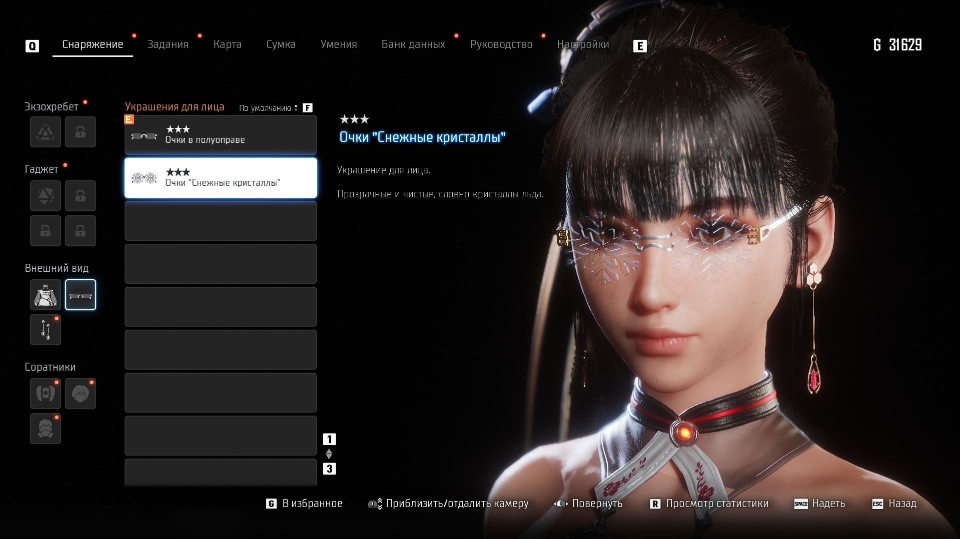Select the glasses face accessory slot
Screen dimensions: 960x539
pyautogui.click(x=81, y=295)
